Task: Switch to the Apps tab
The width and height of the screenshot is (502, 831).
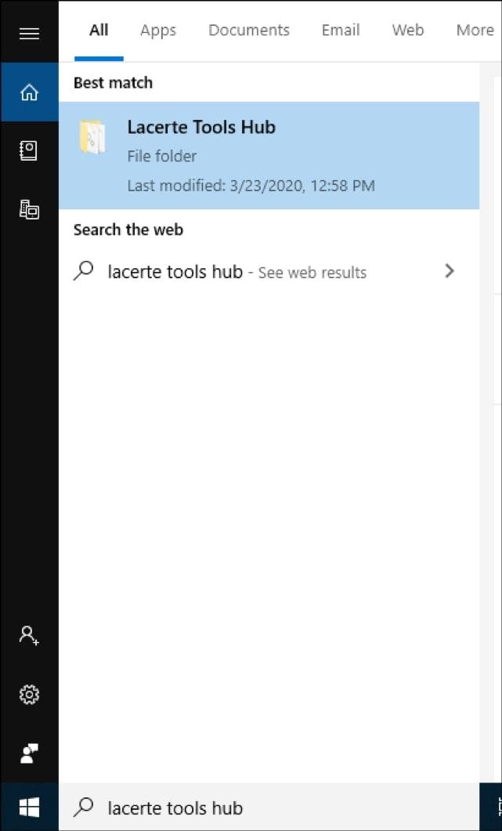Action: 157,31
